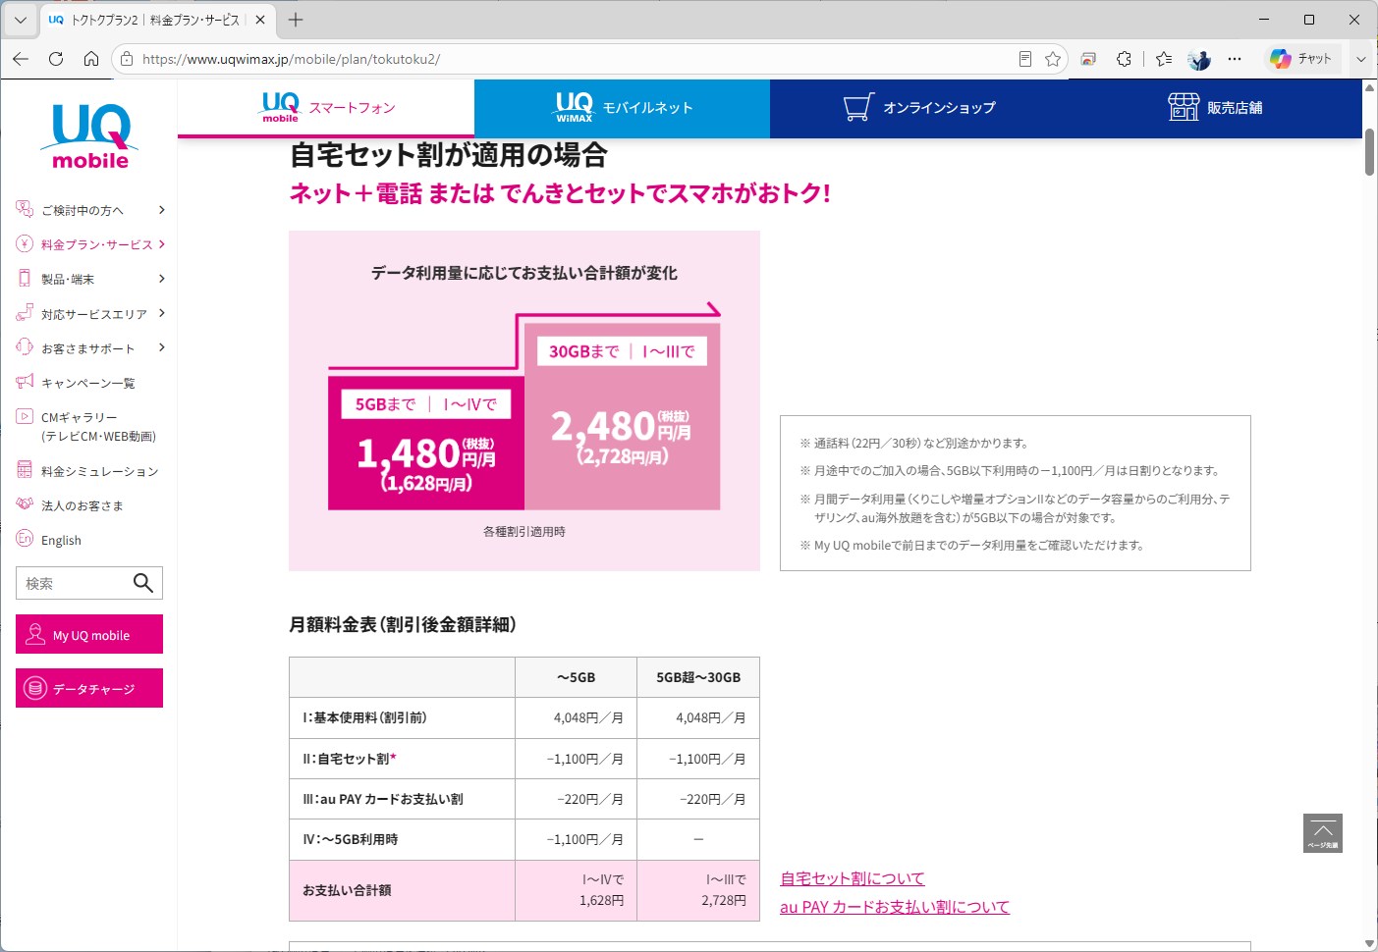View site information lock icon
Screen dimensions: 1378x952
(127, 59)
